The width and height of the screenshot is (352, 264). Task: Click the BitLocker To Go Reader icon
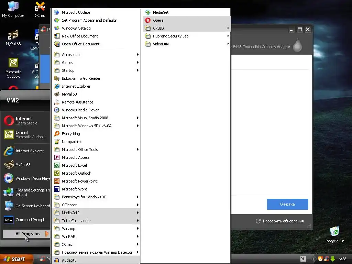coord(57,78)
